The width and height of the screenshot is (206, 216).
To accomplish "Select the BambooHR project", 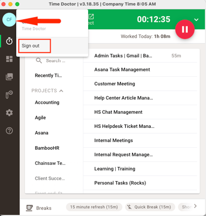I will 47,148.
